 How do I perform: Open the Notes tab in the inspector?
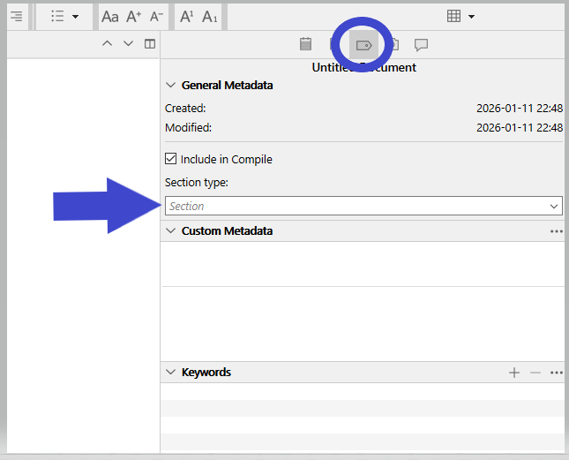[306, 44]
